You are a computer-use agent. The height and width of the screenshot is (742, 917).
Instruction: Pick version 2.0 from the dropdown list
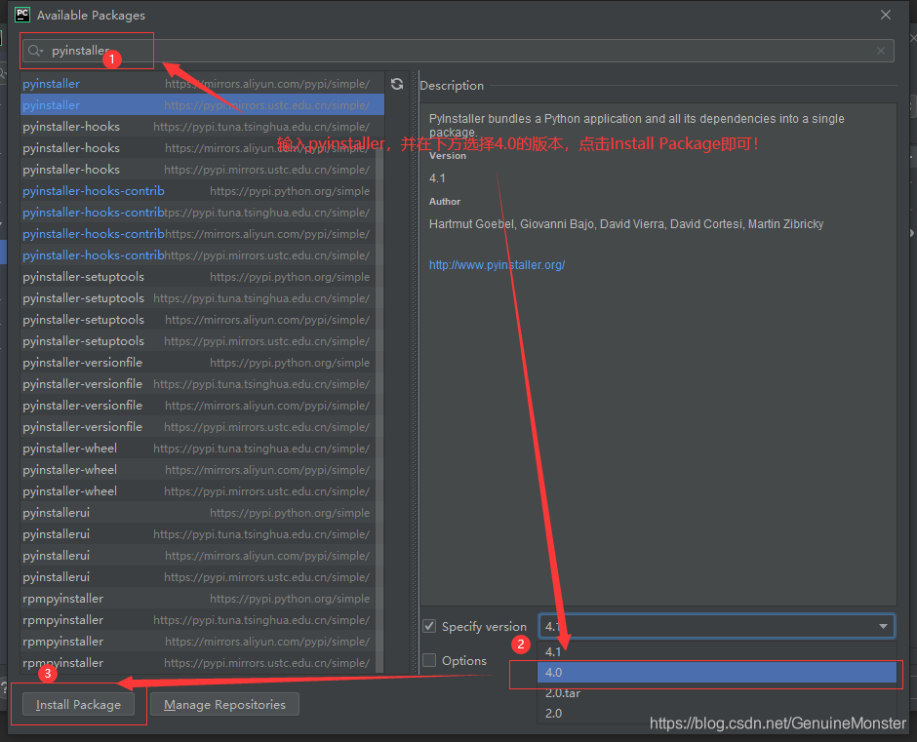tap(717, 714)
